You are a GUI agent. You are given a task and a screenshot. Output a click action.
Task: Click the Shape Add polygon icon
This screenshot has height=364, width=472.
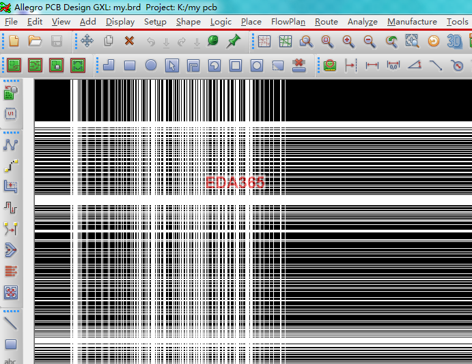click(109, 65)
